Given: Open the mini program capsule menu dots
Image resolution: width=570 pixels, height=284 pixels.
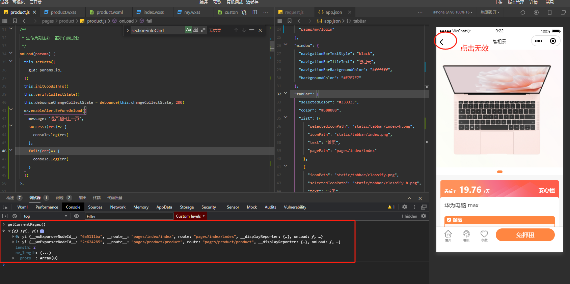Looking at the screenshot, I should [x=539, y=41].
